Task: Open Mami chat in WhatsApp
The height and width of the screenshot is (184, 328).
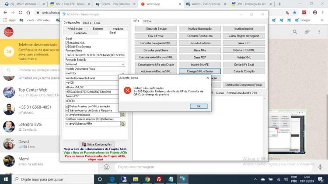Action: [x=30, y=161]
